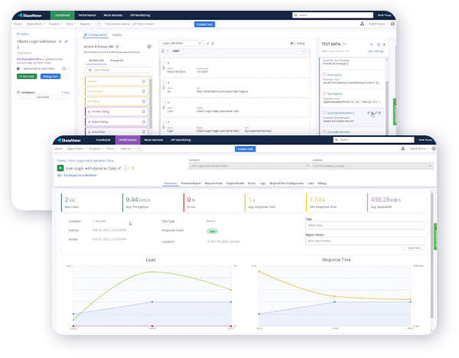The width and height of the screenshot is (459, 358).
Task: Click info icon on the For Each action
Action: [x=144, y=91]
